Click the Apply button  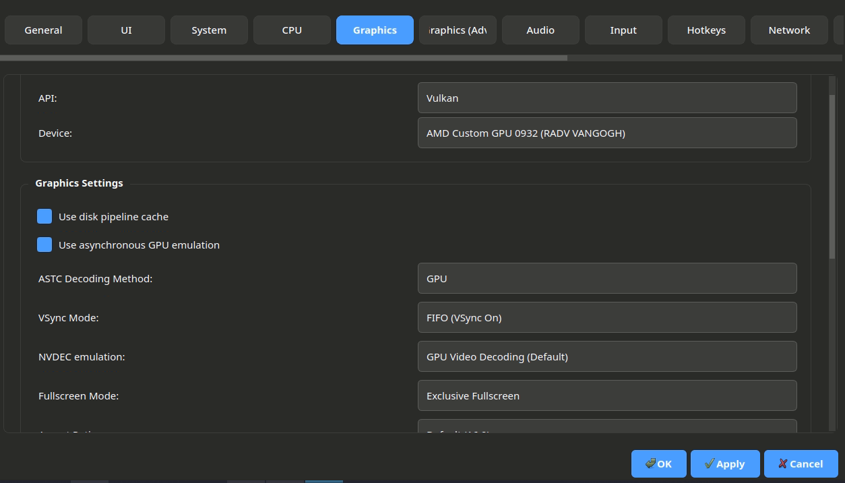(x=724, y=463)
